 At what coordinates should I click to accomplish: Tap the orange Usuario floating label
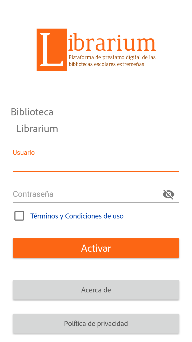24,152
